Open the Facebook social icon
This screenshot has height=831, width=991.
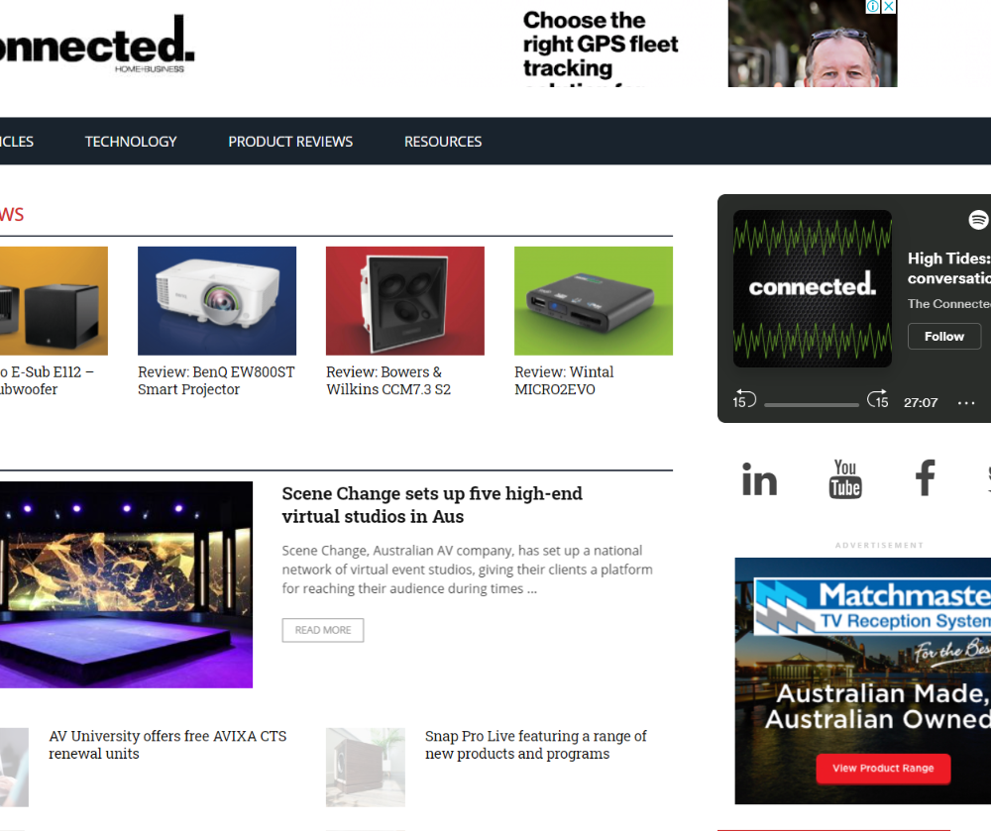926,478
